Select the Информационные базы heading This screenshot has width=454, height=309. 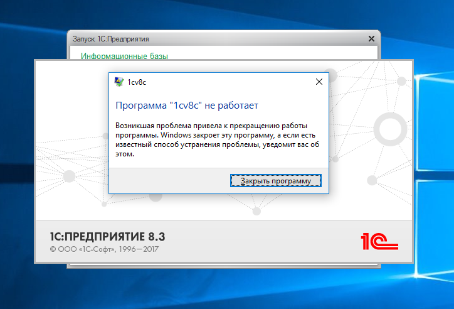[124, 56]
